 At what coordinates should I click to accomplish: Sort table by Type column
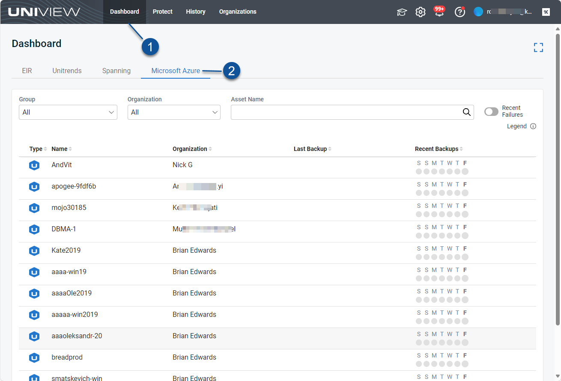pos(38,149)
